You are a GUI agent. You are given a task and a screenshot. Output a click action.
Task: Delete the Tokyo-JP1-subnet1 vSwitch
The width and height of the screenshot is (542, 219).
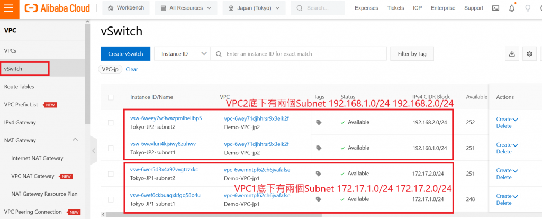tap(504, 203)
